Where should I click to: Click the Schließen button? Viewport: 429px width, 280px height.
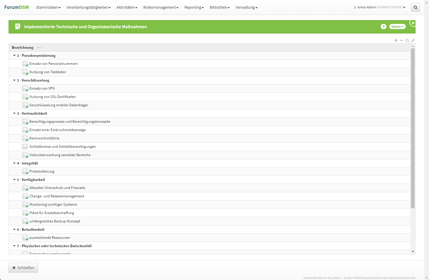(x=23, y=268)
